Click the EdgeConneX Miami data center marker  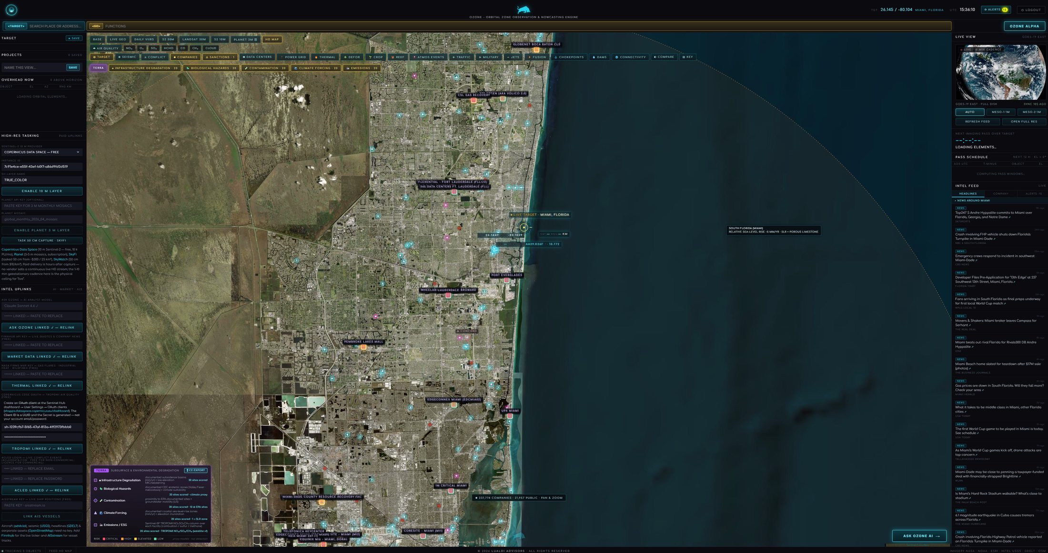coord(454,405)
